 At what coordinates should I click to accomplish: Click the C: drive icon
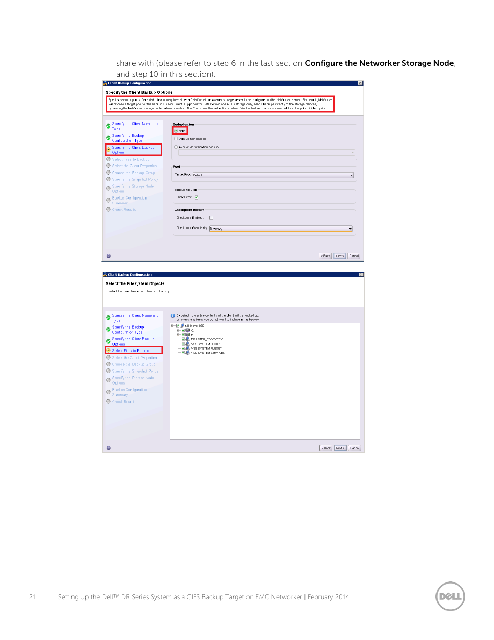click(188, 330)
